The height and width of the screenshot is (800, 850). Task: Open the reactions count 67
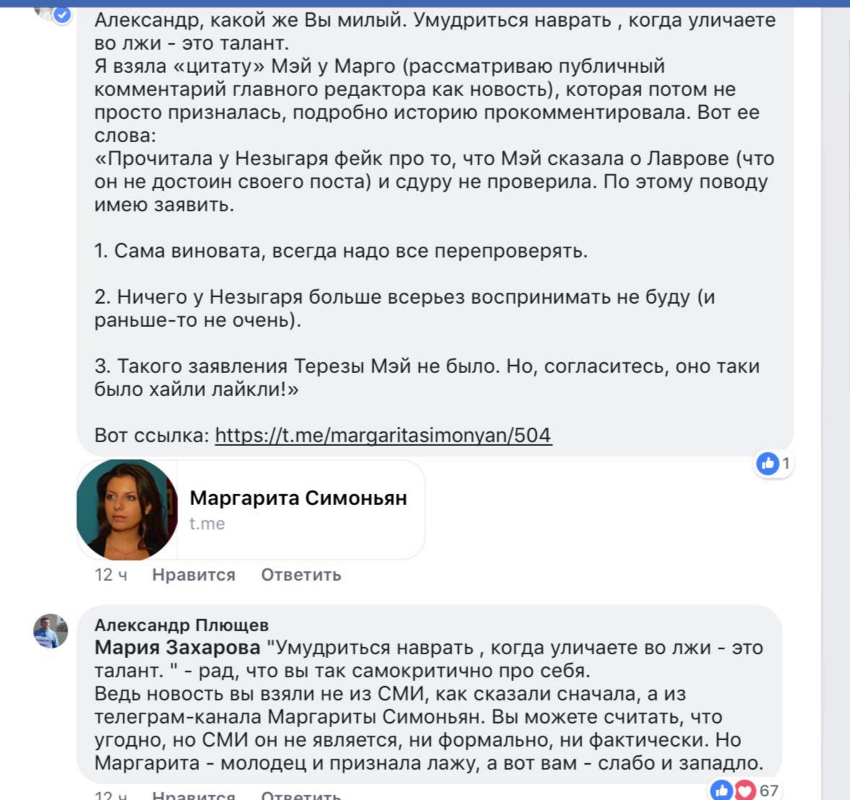click(768, 791)
